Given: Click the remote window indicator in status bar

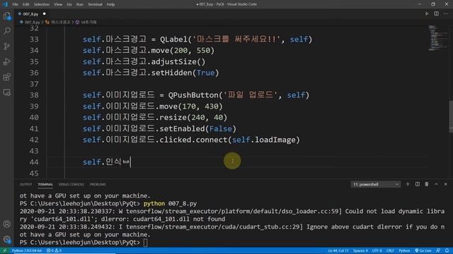Looking at the screenshot, I should [x=4, y=250].
